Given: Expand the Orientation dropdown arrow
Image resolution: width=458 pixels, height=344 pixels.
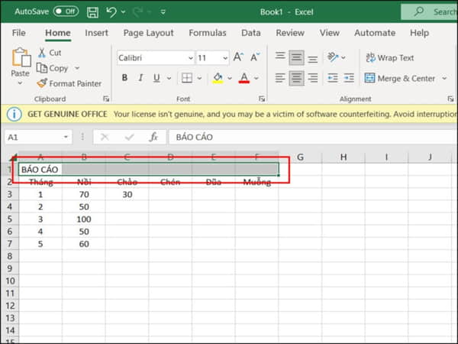Looking at the screenshot, I should (343, 57).
